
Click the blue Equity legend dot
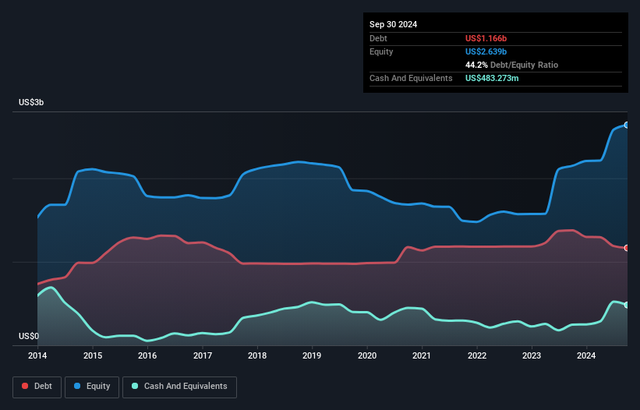pos(77,386)
